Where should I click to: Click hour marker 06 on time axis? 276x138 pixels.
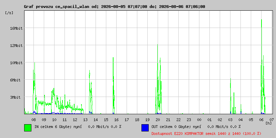point(261,120)
